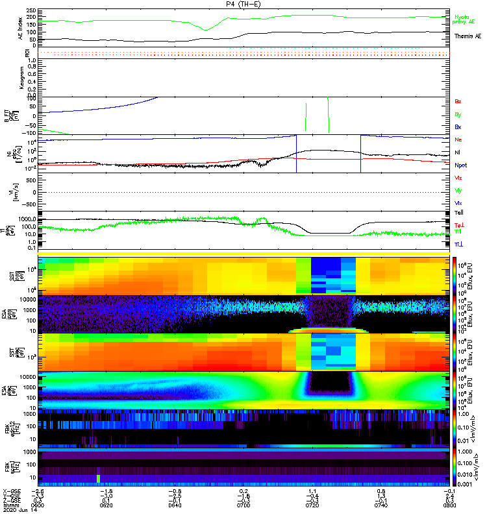Screen dimensions: 487x519
Task: Click the 0740 time tick label
Action: (381, 505)
